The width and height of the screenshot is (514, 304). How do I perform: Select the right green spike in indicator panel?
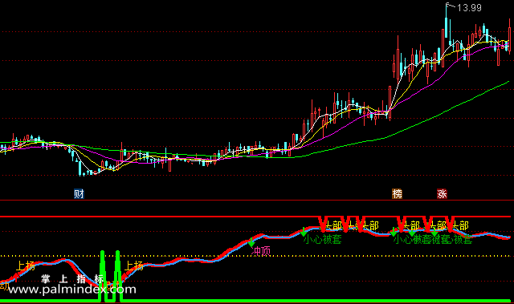(x=118, y=276)
